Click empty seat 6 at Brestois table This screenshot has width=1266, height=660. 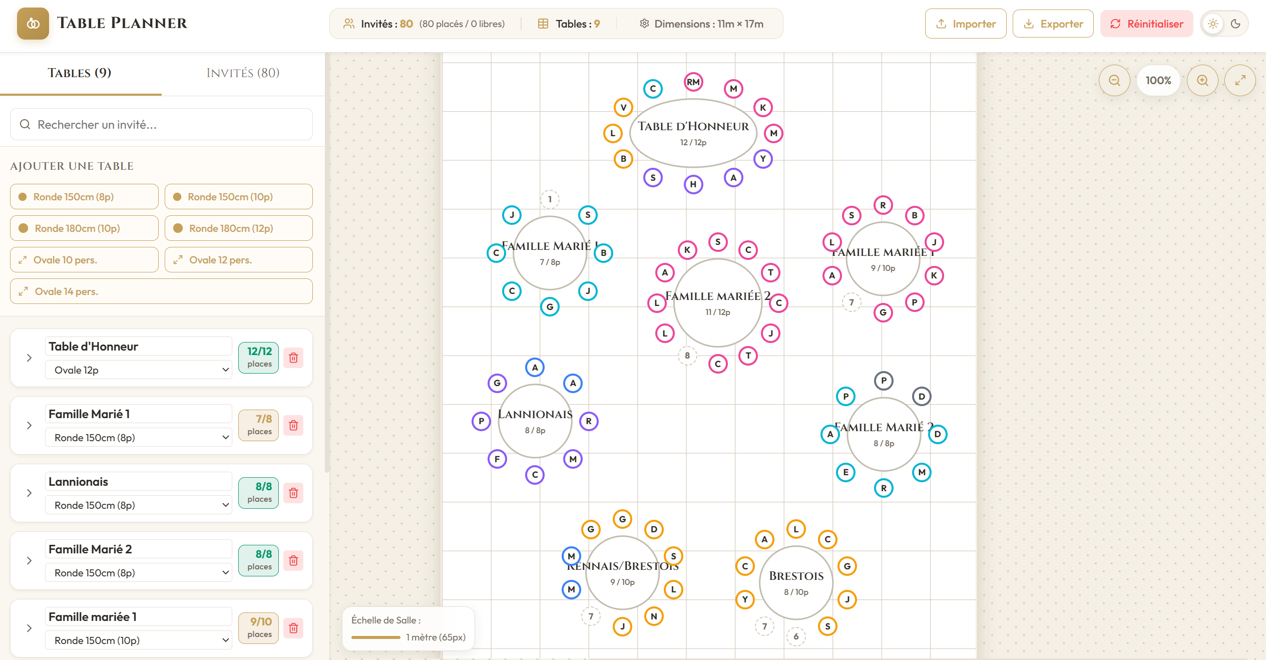point(796,636)
